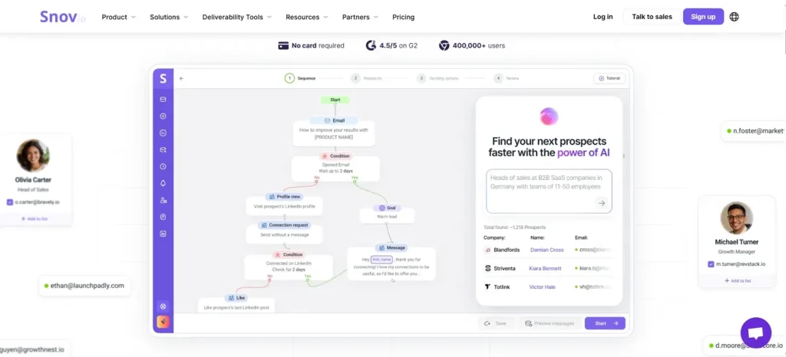Click Olivia Carter's profile photo

[33, 156]
